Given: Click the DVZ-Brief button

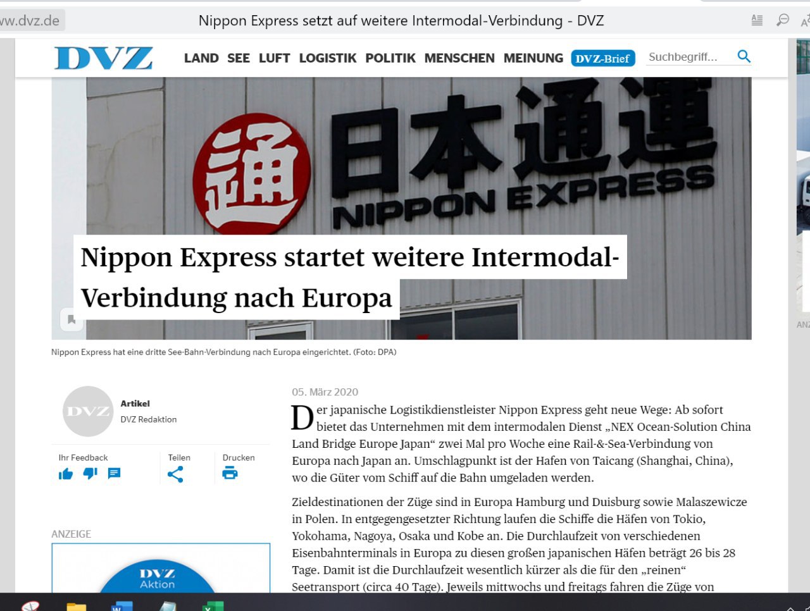Looking at the screenshot, I should click(x=602, y=58).
